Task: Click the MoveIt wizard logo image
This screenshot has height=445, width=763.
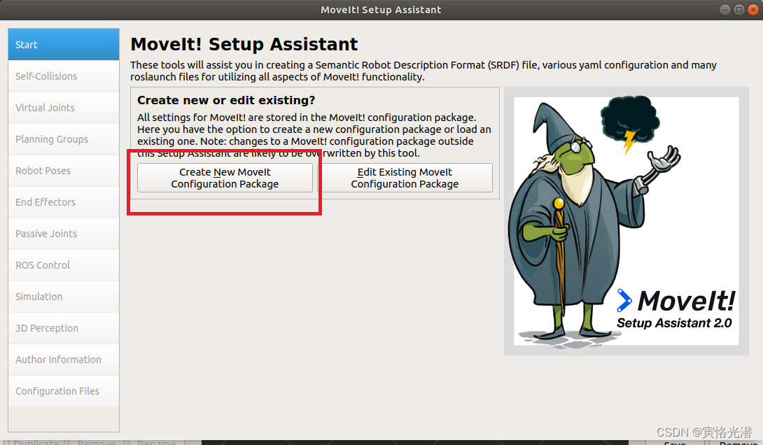Action: pos(626,221)
